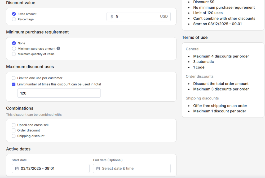
Task: Enable Limit to one use per customer
Action: (x=14, y=78)
